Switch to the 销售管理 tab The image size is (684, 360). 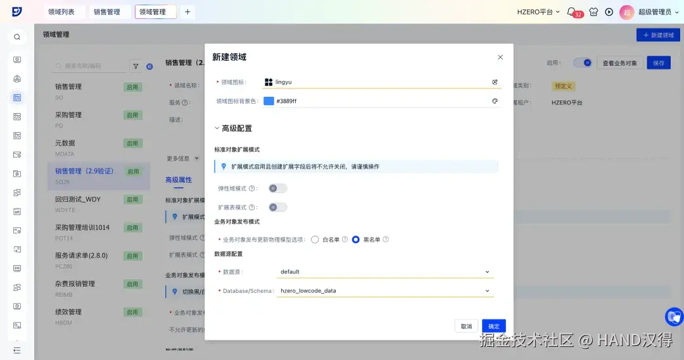(107, 12)
